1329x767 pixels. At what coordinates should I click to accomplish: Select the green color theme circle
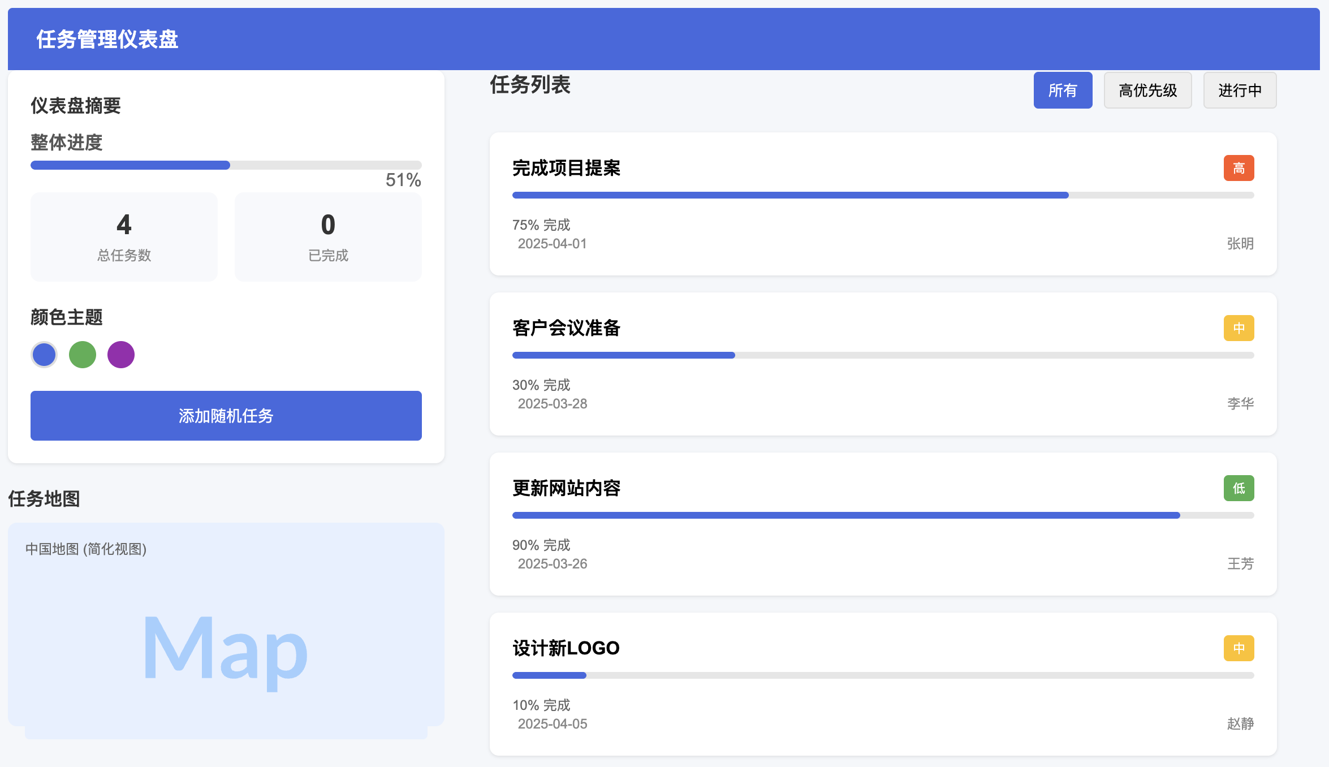(x=83, y=355)
